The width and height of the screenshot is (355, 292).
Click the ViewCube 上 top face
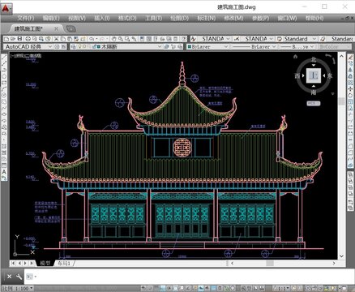(x=314, y=75)
